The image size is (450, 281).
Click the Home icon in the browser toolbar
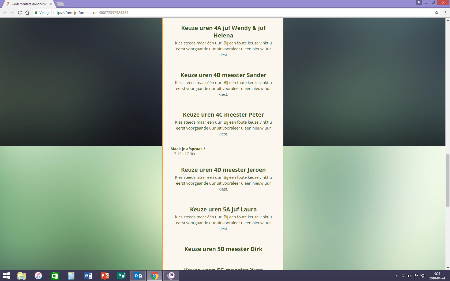click(27, 13)
